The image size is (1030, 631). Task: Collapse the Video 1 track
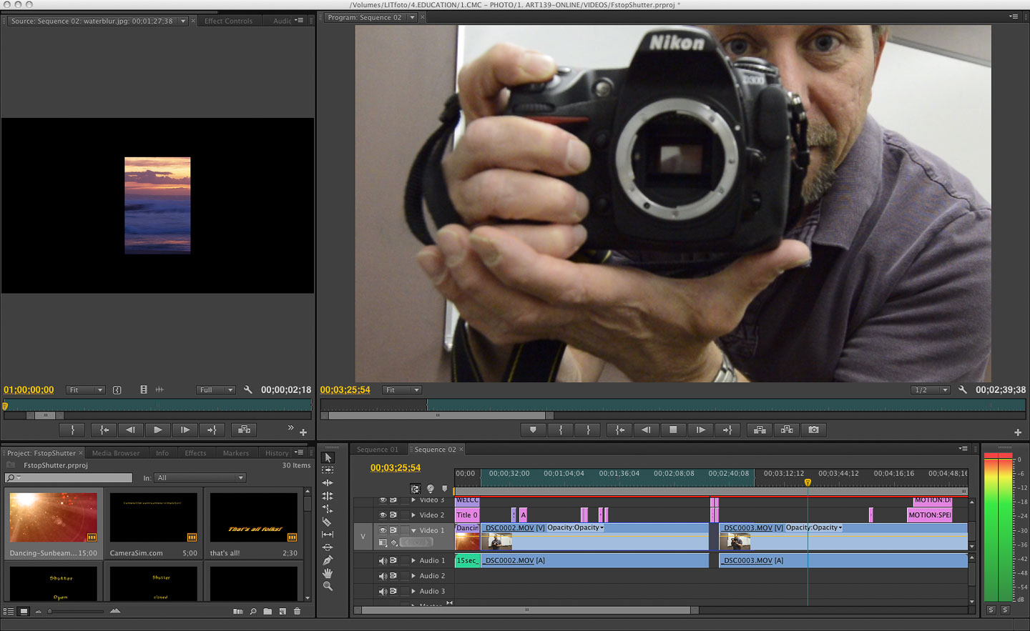pyautogui.click(x=413, y=530)
